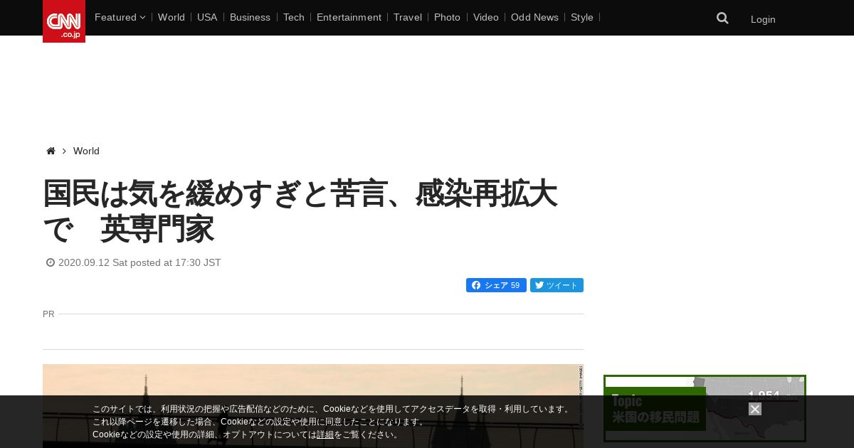Click the World breadcrumb link
This screenshot has height=448, width=854.
click(86, 151)
